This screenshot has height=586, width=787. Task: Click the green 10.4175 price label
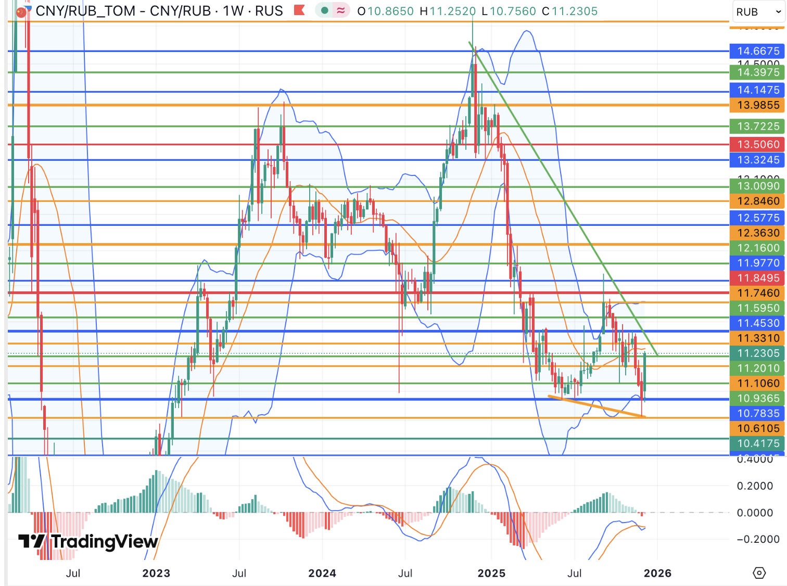click(x=758, y=443)
